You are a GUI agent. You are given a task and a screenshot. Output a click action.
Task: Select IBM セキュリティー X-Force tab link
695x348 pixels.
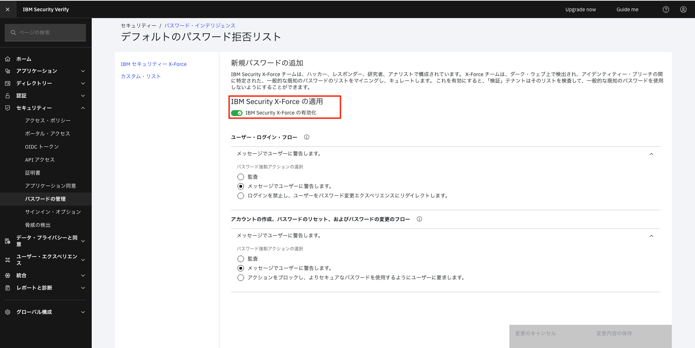pyautogui.click(x=154, y=64)
